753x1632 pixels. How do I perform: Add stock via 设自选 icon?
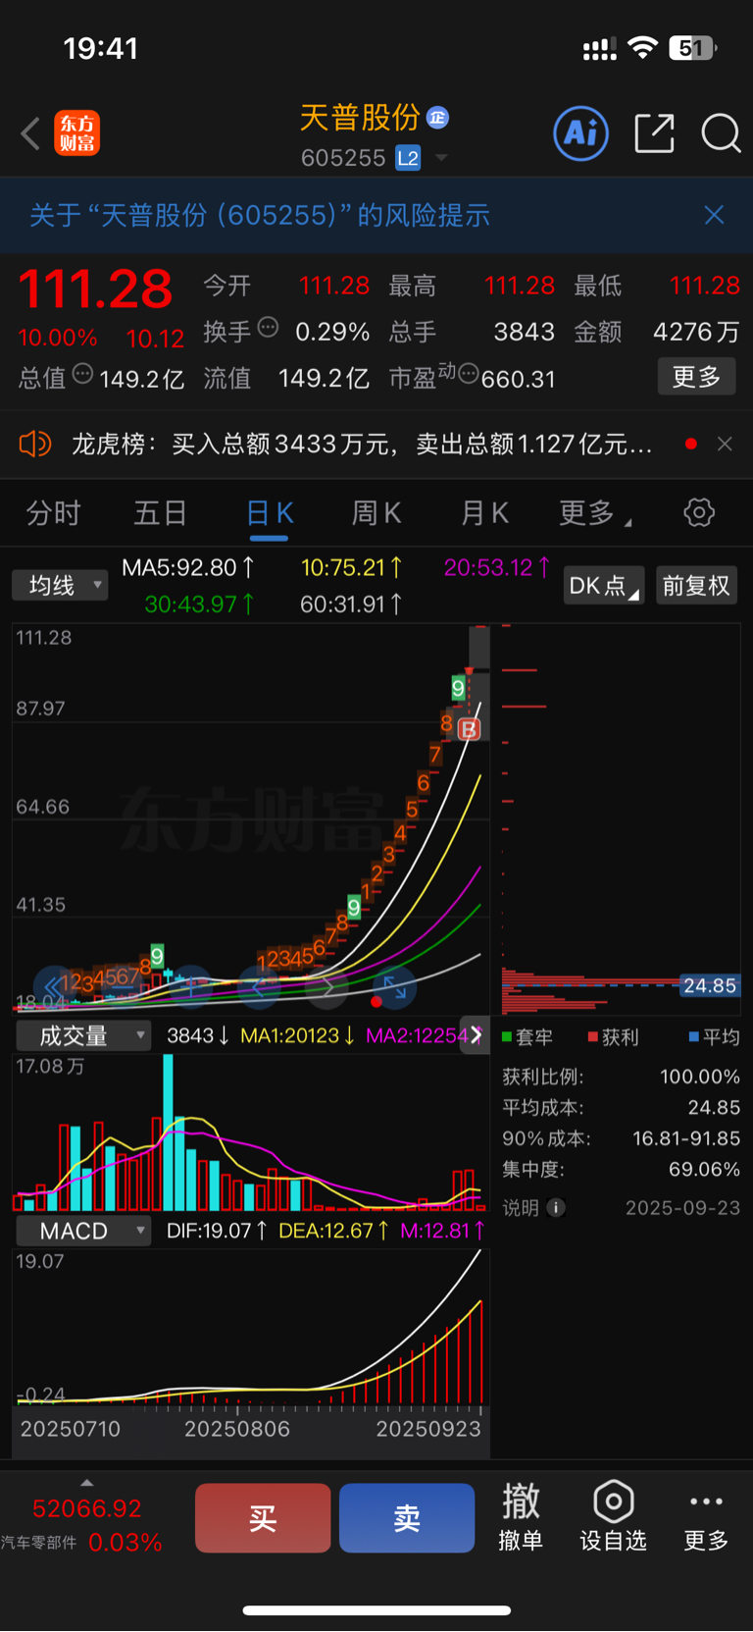[x=613, y=1517]
